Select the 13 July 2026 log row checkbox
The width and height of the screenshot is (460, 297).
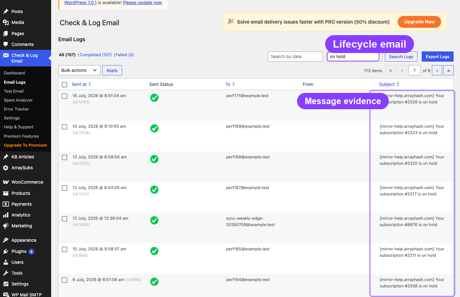[x=65, y=157]
